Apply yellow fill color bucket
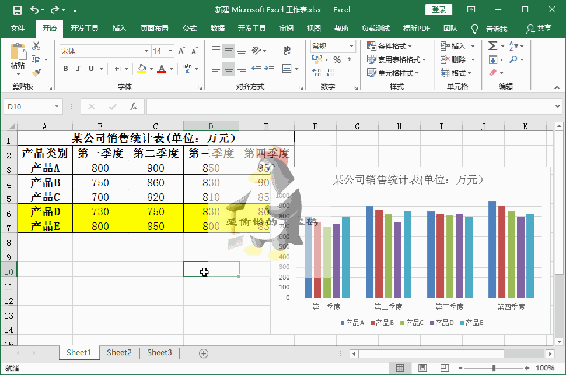 click(x=142, y=69)
